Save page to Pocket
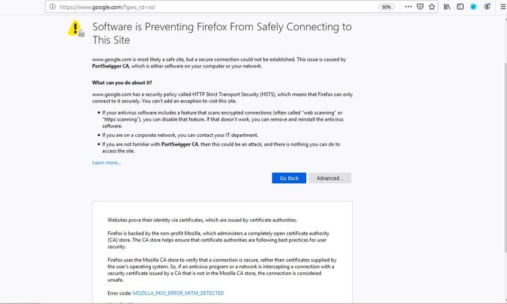 [x=420, y=7]
